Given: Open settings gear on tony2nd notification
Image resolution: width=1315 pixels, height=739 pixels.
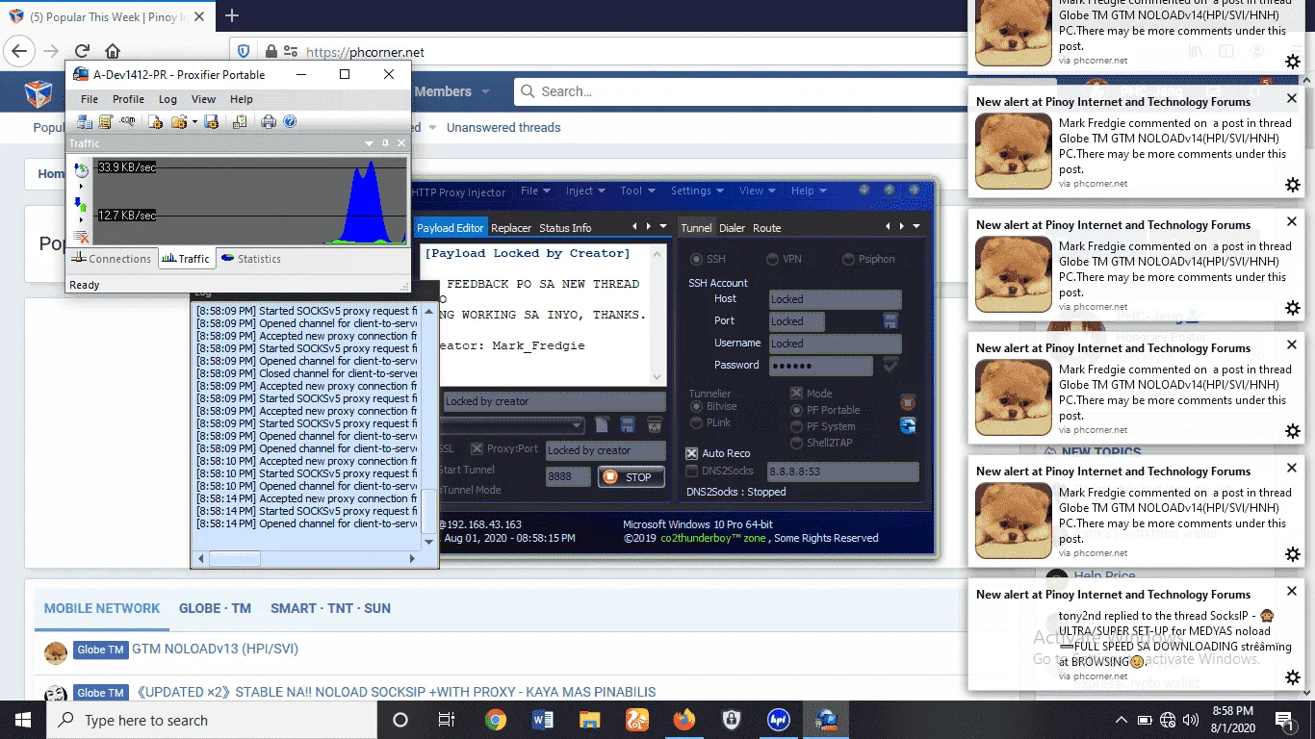Looking at the screenshot, I should [1293, 677].
